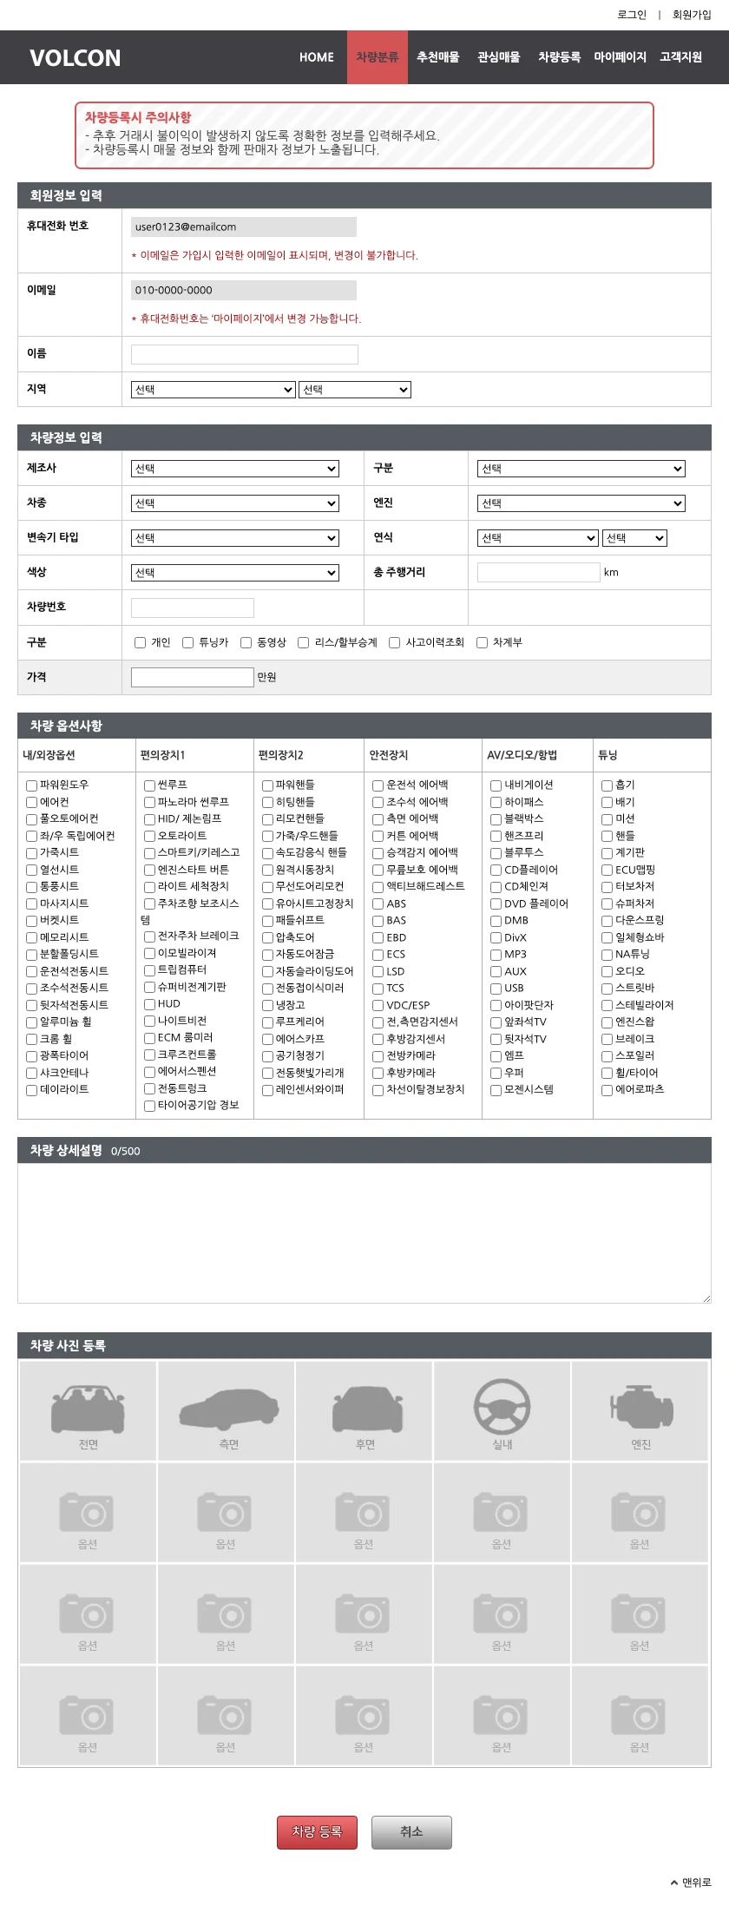Screen dimensions: 729x1932
Task: Open the 차종 dropdown
Action: (235, 503)
